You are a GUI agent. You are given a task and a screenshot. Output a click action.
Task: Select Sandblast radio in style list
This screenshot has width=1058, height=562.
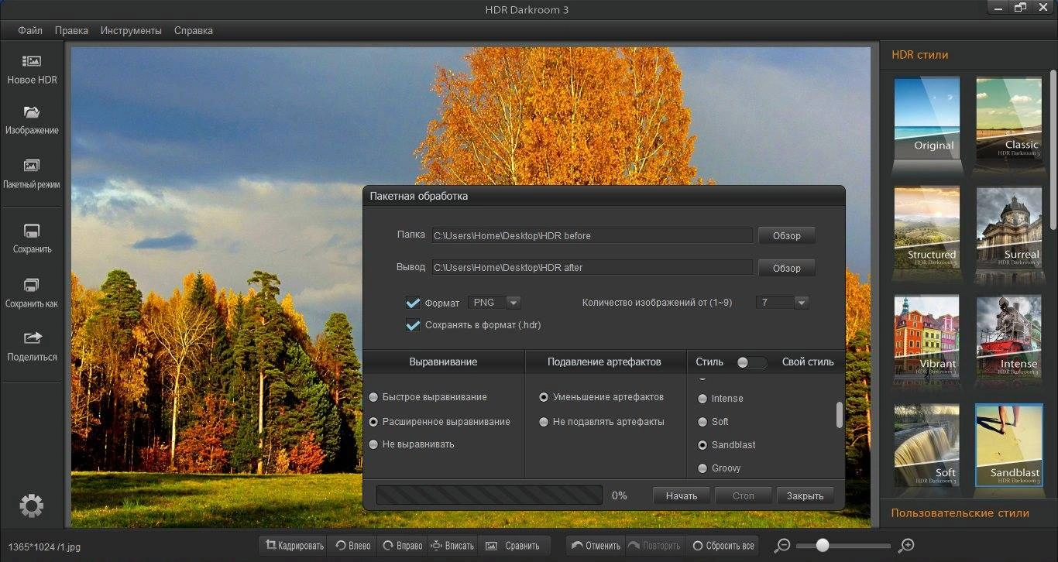pyautogui.click(x=702, y=445)
